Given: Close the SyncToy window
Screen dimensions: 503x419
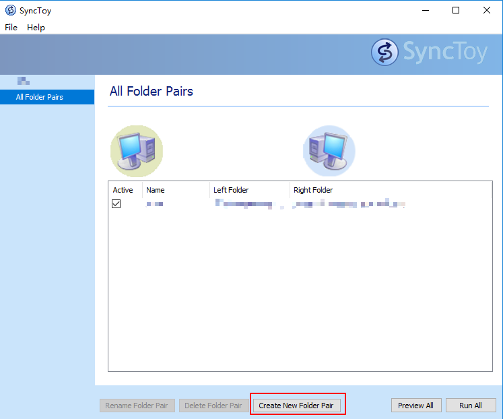Looking at the screenshot, I should pyautogui.click(x=487, y=10).
